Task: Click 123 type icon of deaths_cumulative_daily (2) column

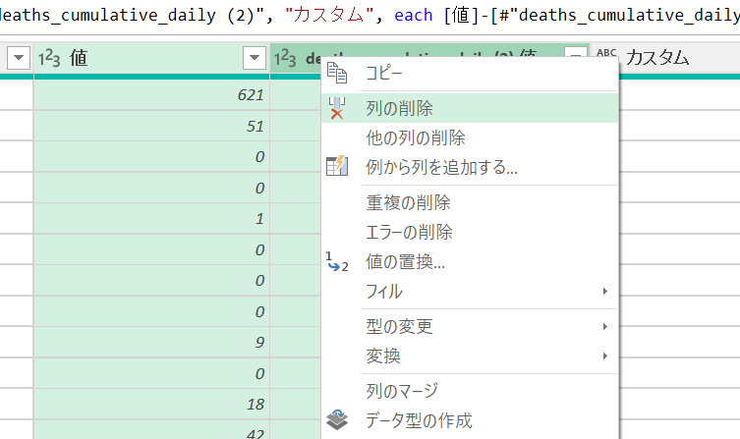Action: point(286,60)
